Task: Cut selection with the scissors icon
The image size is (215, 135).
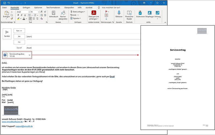Action: [12, 12]
